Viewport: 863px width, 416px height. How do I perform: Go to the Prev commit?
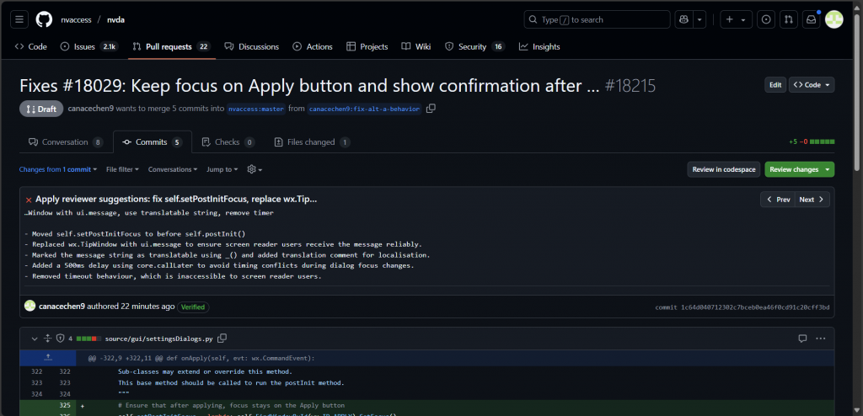click(778, 200)
